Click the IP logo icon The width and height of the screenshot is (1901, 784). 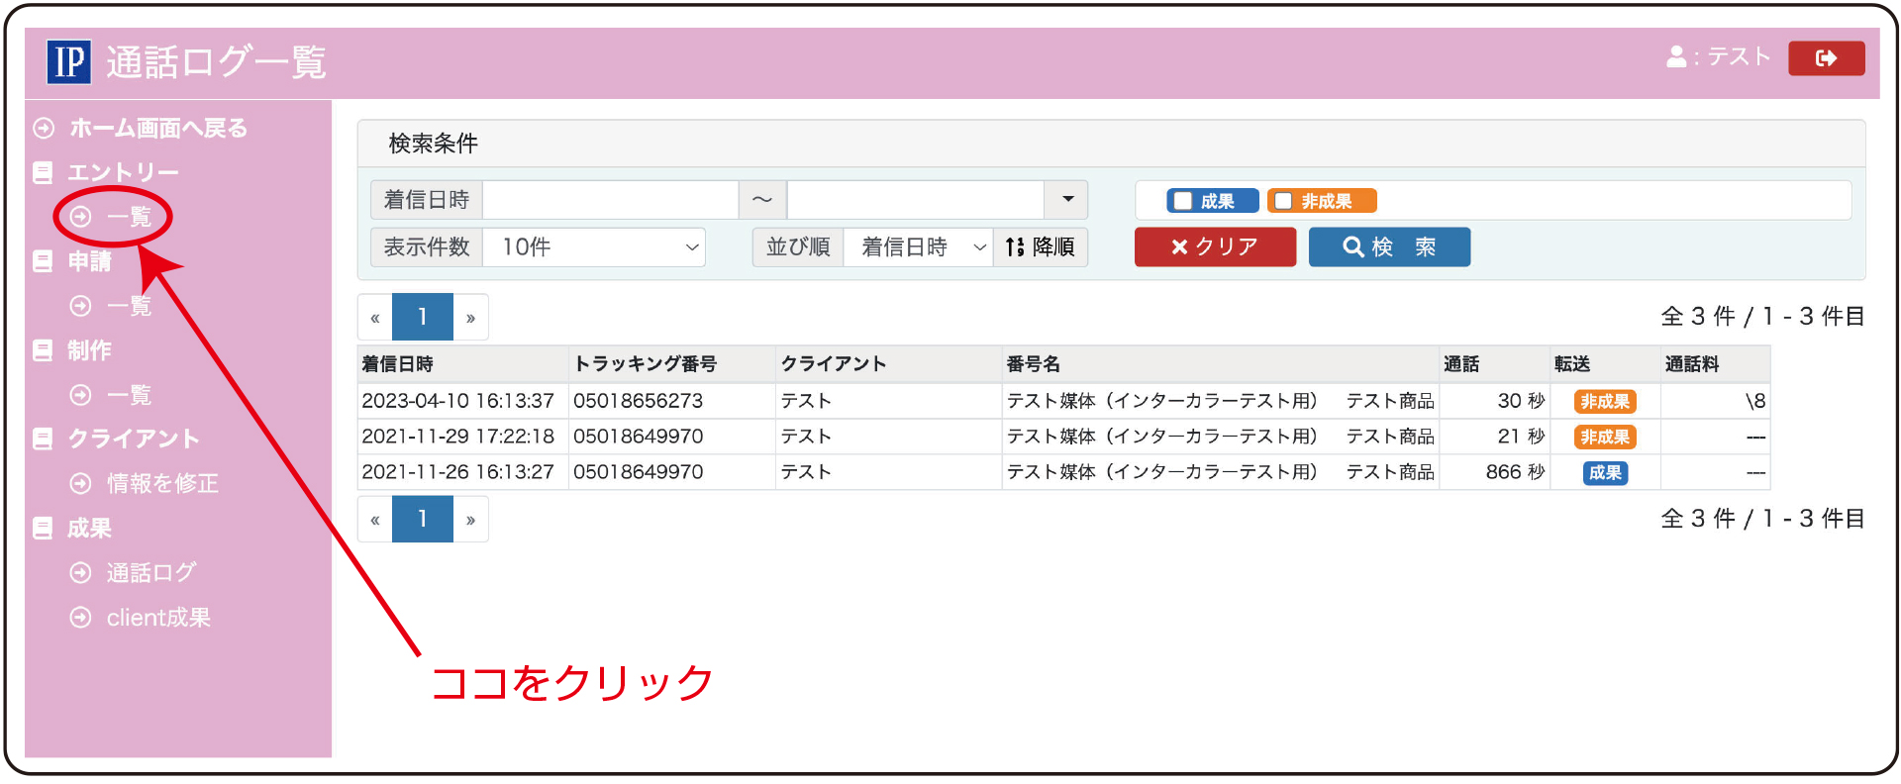pyautogui.click(x=69, y=61)
